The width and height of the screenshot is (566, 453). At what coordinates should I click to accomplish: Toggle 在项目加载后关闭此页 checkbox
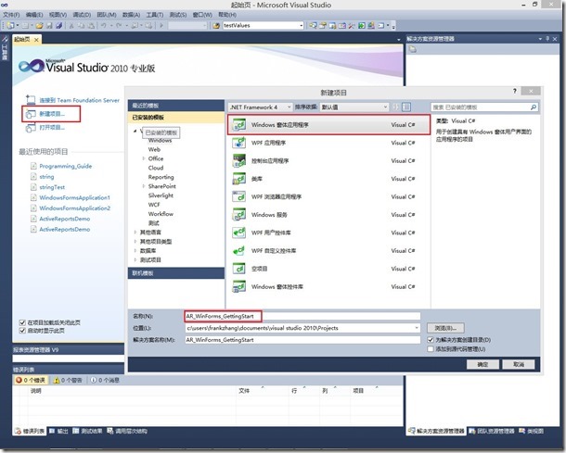tap(22, 322)
